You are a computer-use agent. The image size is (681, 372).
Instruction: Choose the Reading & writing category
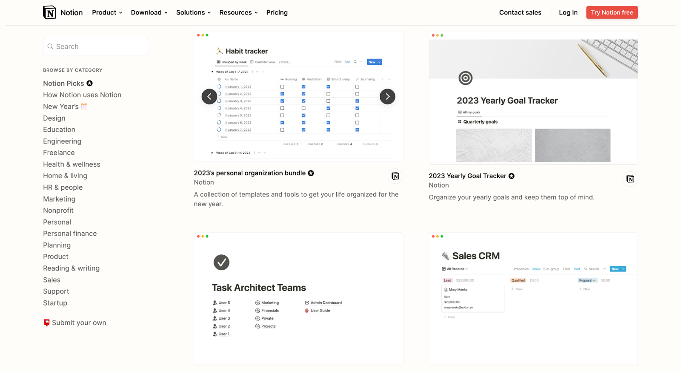coord(71,268)
